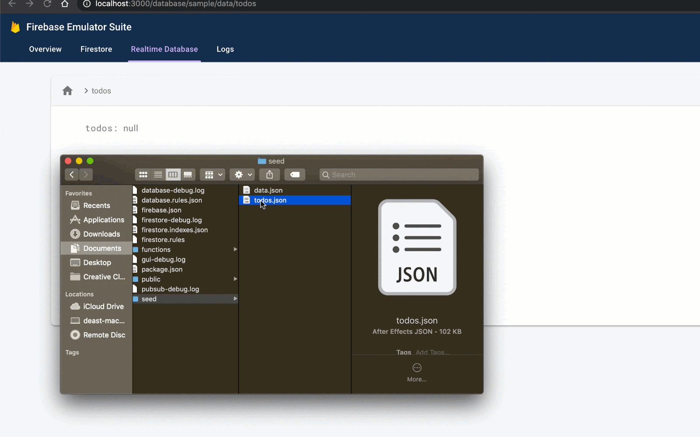Viewport: 700px width, 437px height.
Task: Expand the functions folder arrow
Action: [235, 250]
